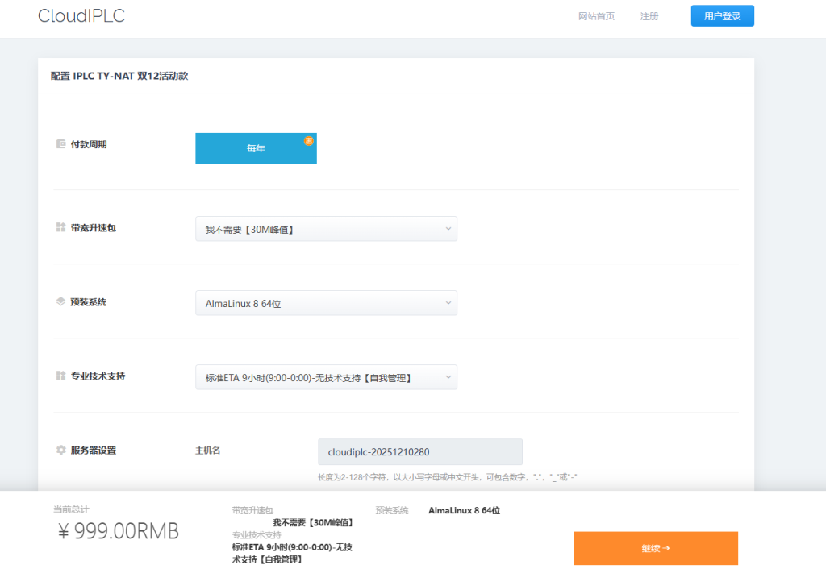Open the 注册 page from the navigation
The width and height of the screenshot is (826, 569).
[x=649, y=16]
